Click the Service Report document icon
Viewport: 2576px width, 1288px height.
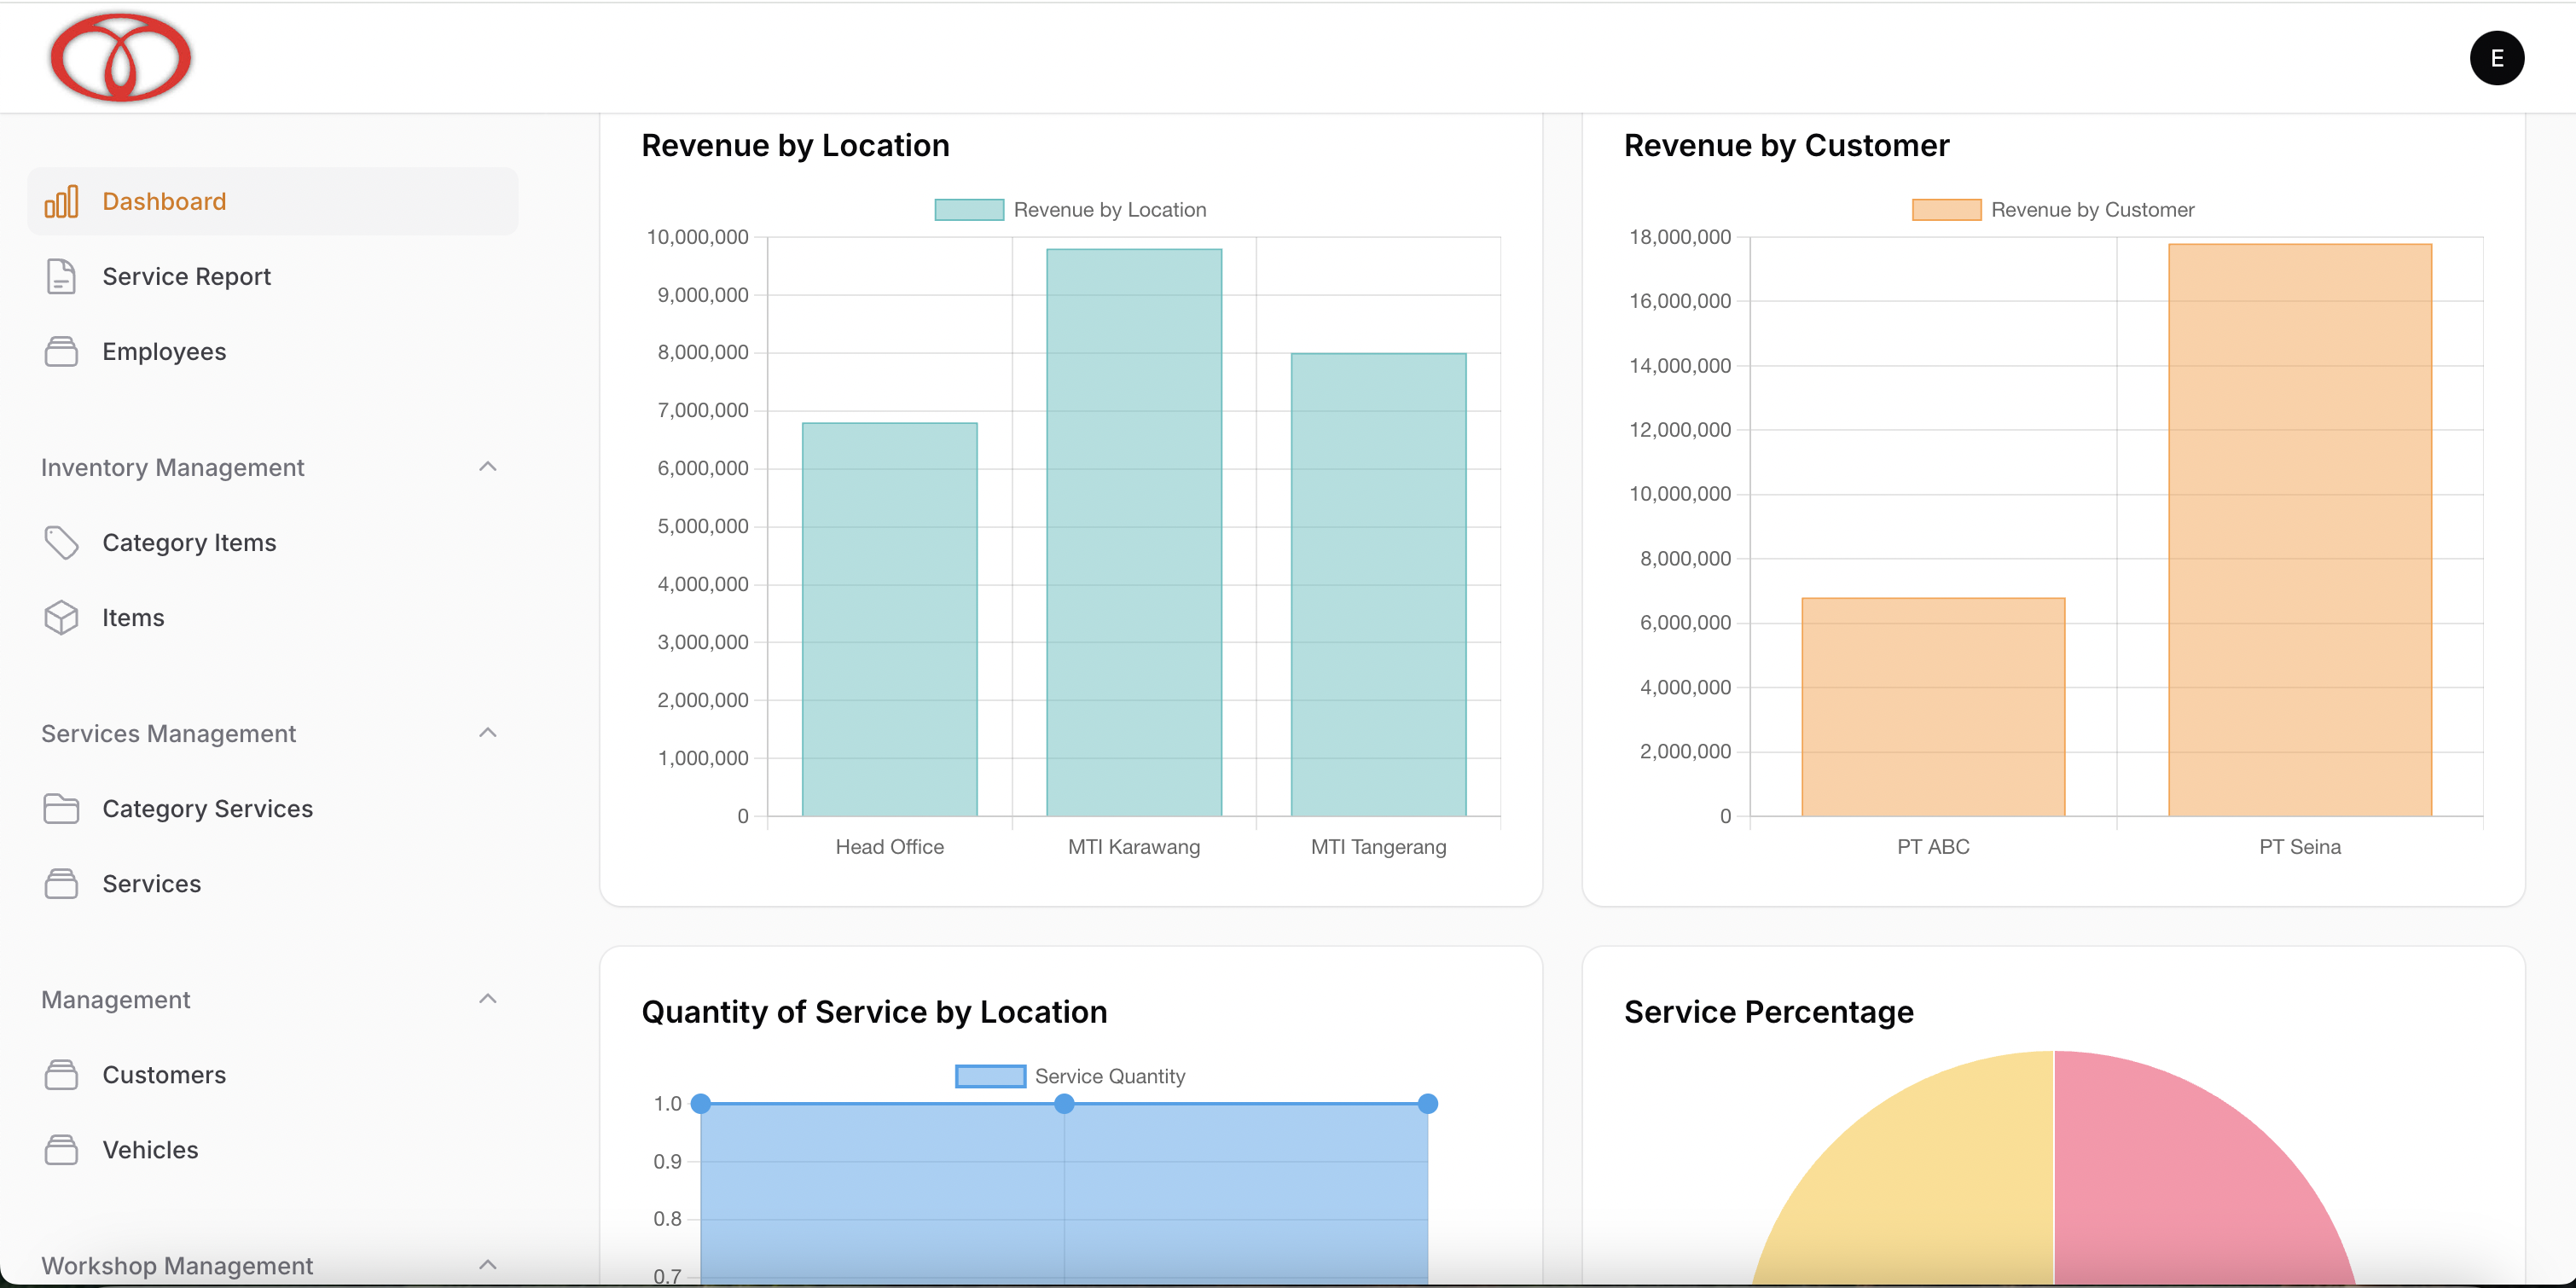click(x=61, y=276)
